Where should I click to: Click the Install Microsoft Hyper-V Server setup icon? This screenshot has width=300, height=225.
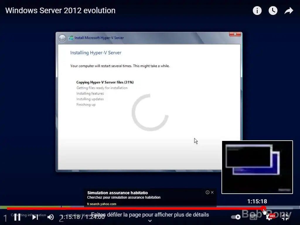pos(71,38)
